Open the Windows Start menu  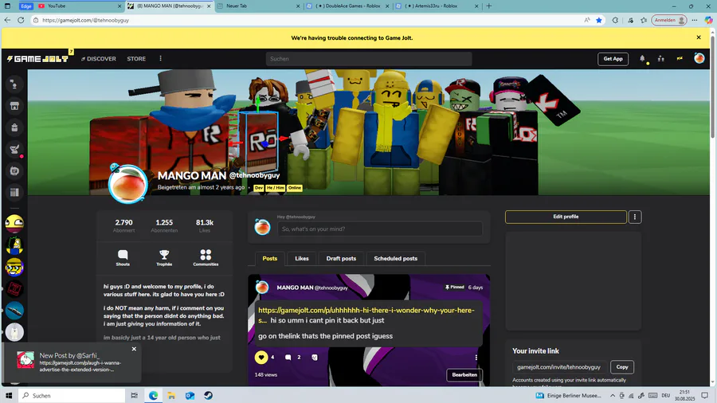(8, 395)
